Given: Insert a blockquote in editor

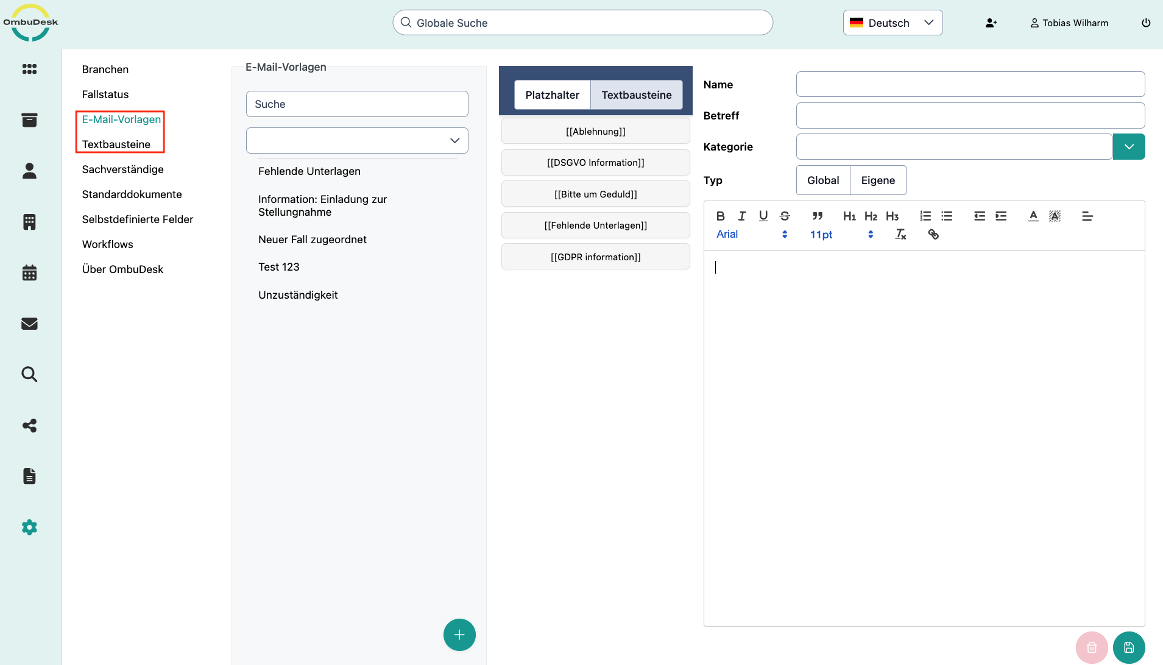Looking at the screenshot, I should tap(818, 216).
